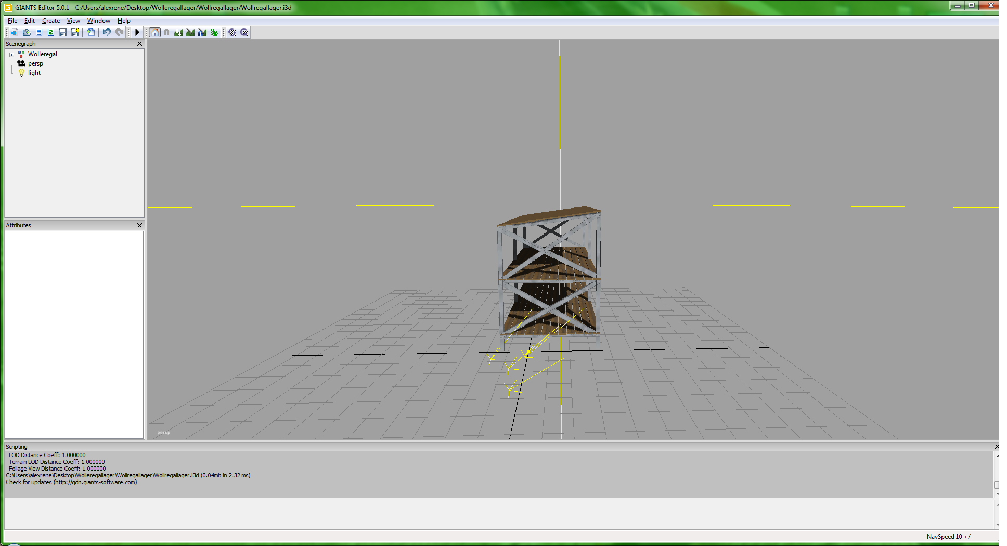
Task: Open the View menu
Action: click(x=73, y=21)
